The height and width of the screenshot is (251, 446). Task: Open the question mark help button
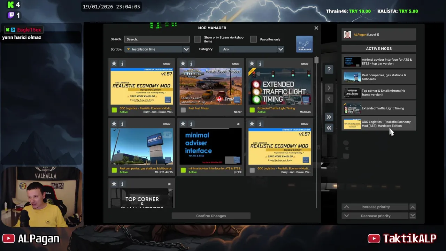[x=329, y=69]
